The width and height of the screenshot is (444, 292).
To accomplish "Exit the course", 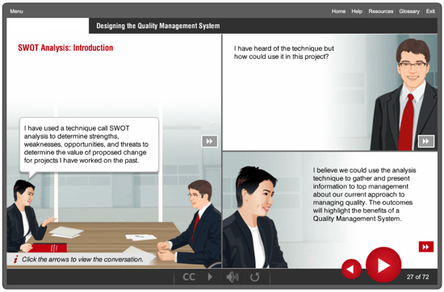I will click(430, 11).
